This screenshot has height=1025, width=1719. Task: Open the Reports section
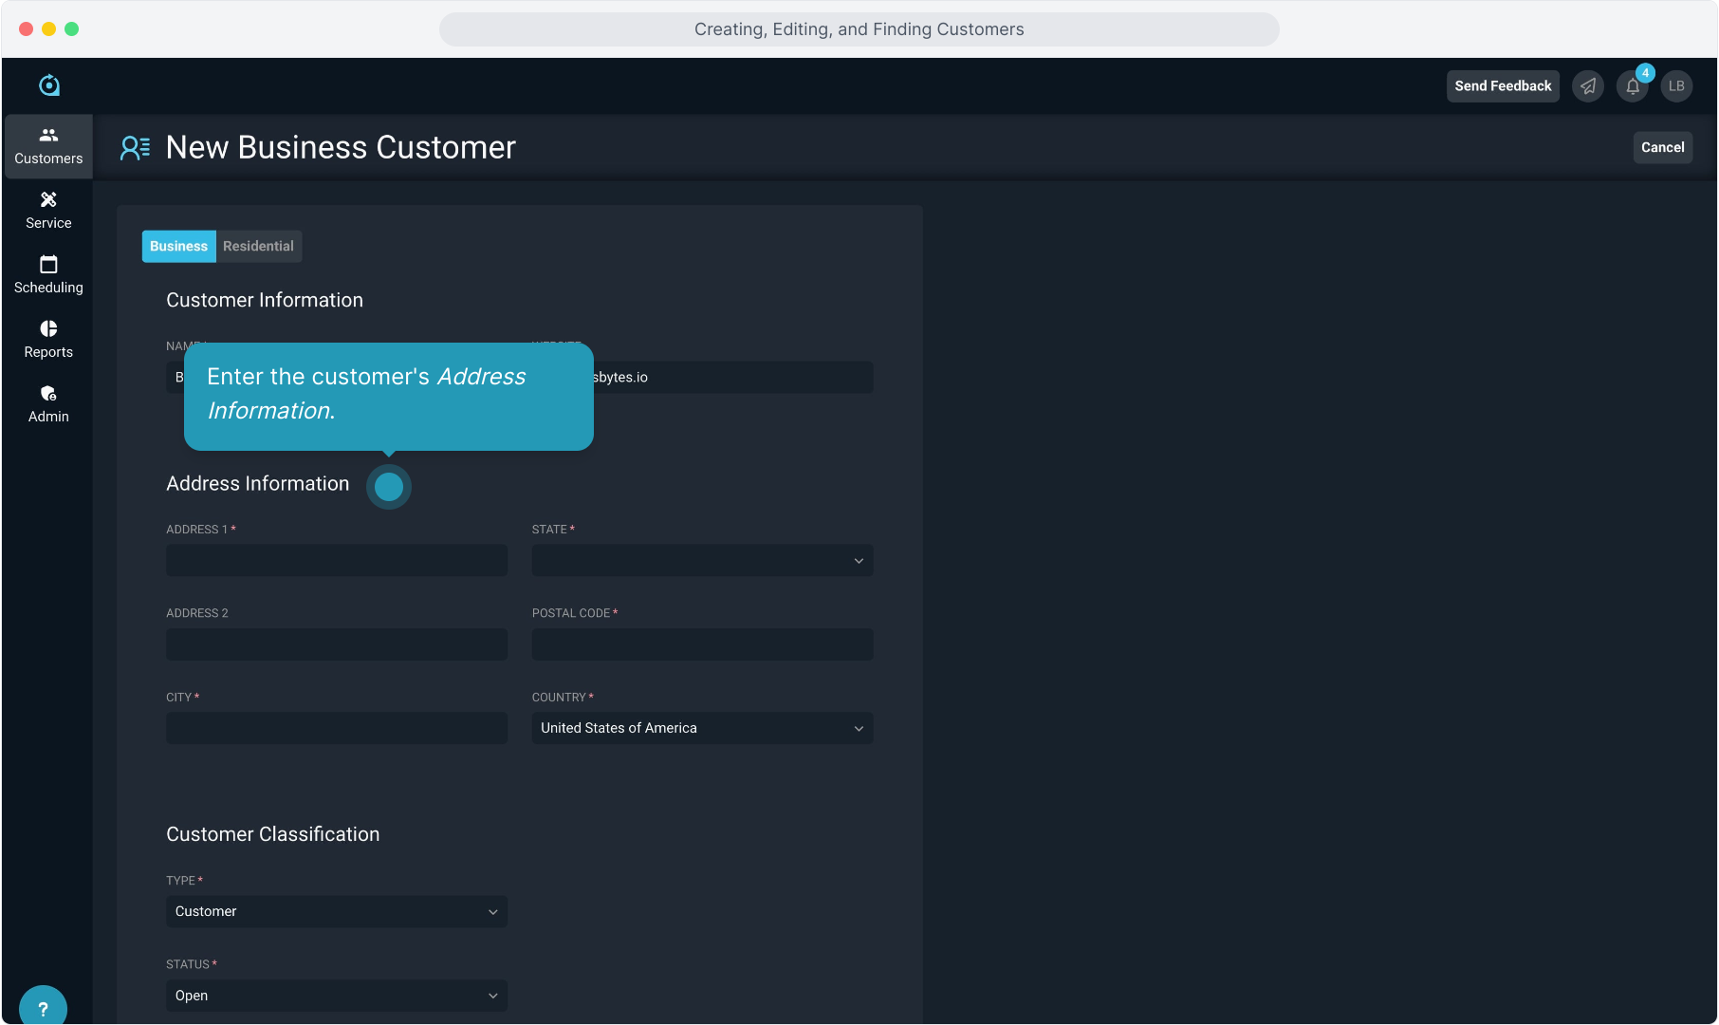[x=48, y=340]
